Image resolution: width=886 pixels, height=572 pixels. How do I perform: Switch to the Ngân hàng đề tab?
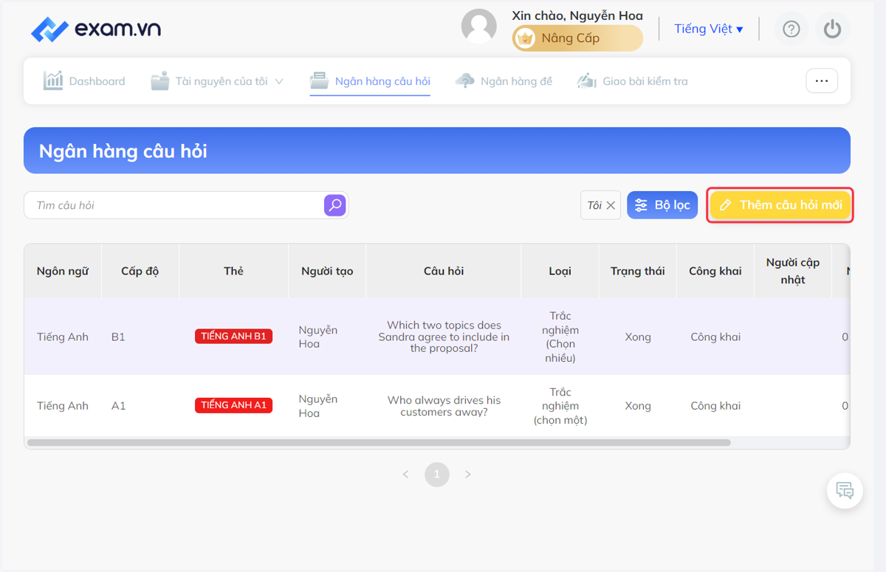point(504,81)
